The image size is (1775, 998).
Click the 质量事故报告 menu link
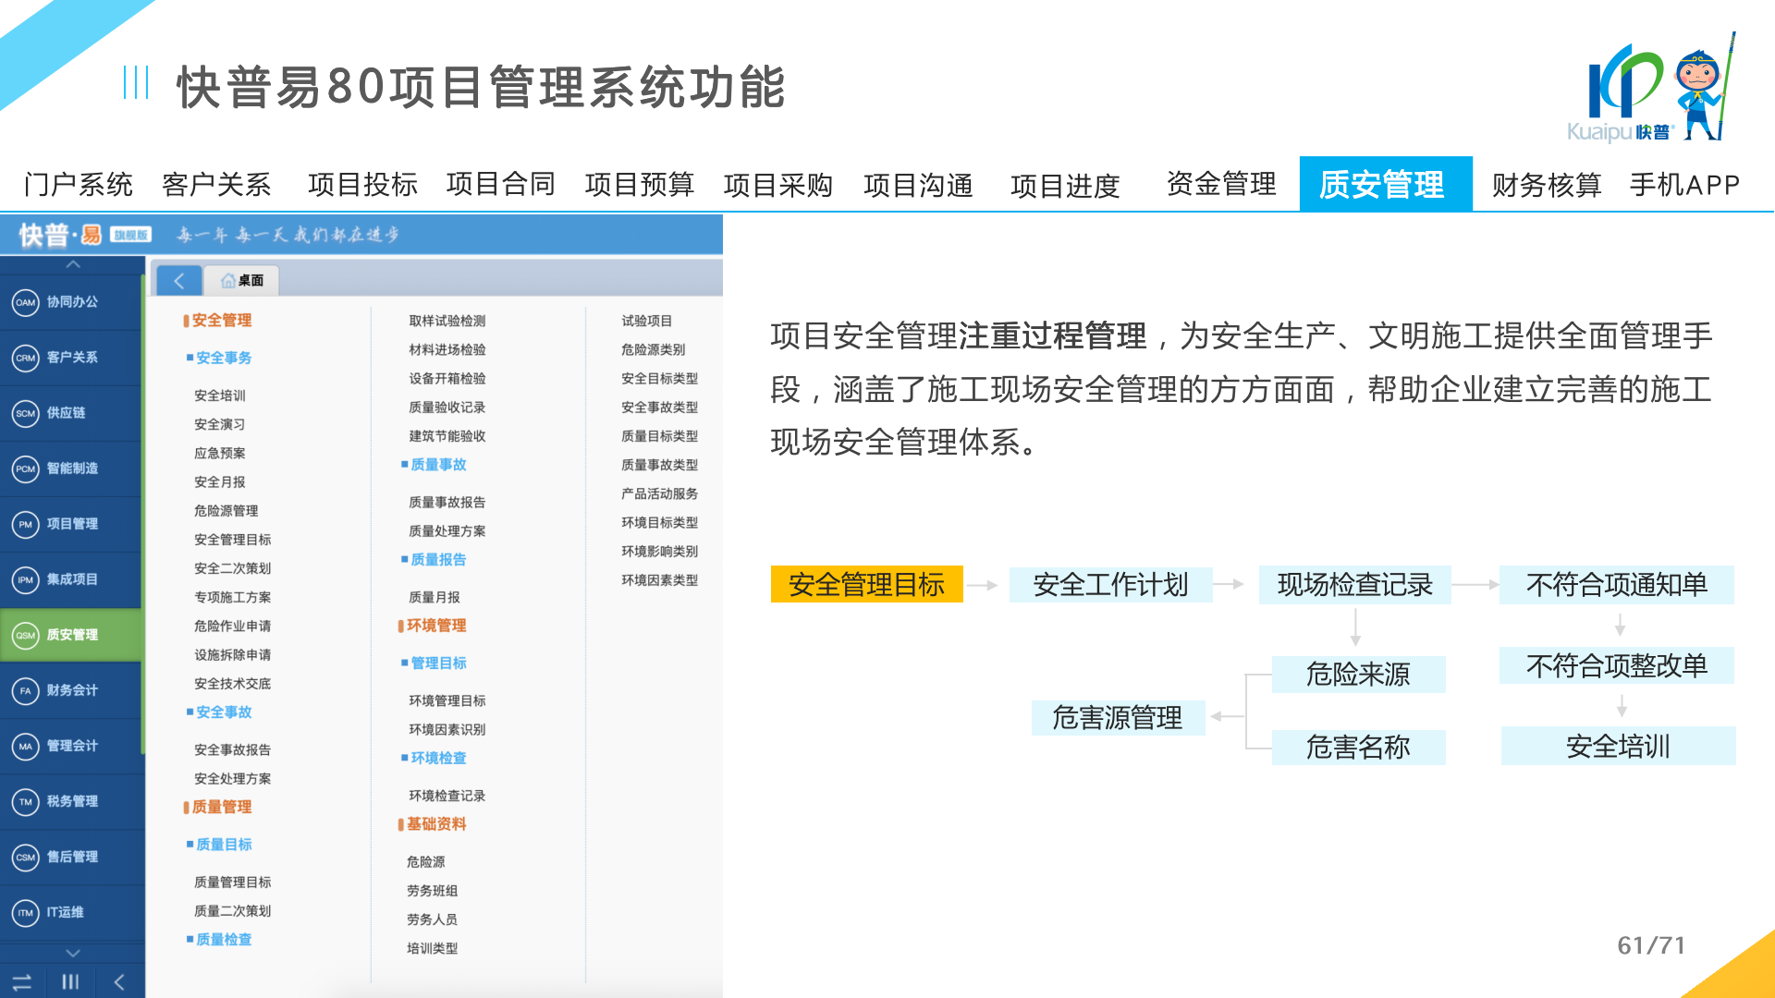click(x=447, y=502)
